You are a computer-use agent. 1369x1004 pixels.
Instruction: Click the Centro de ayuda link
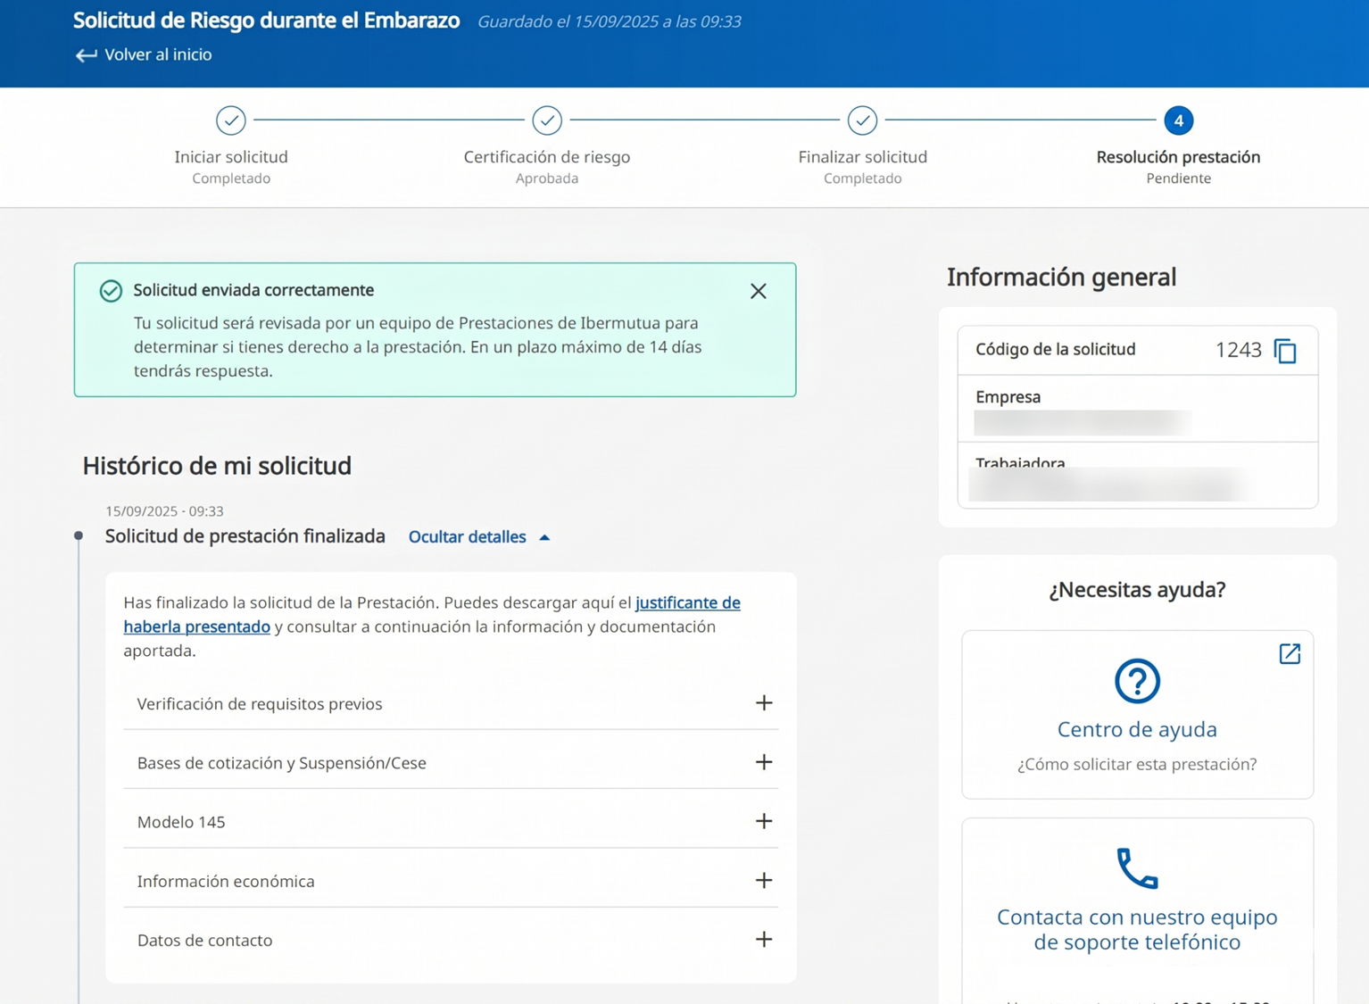pyautogui.click(x=1136, y=729)
